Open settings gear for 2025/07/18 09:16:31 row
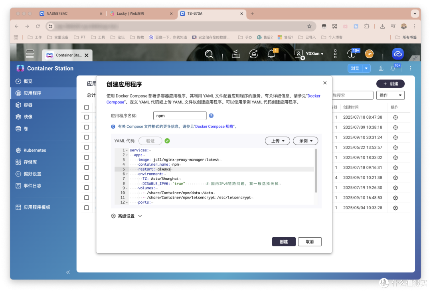 coord(395,168)
